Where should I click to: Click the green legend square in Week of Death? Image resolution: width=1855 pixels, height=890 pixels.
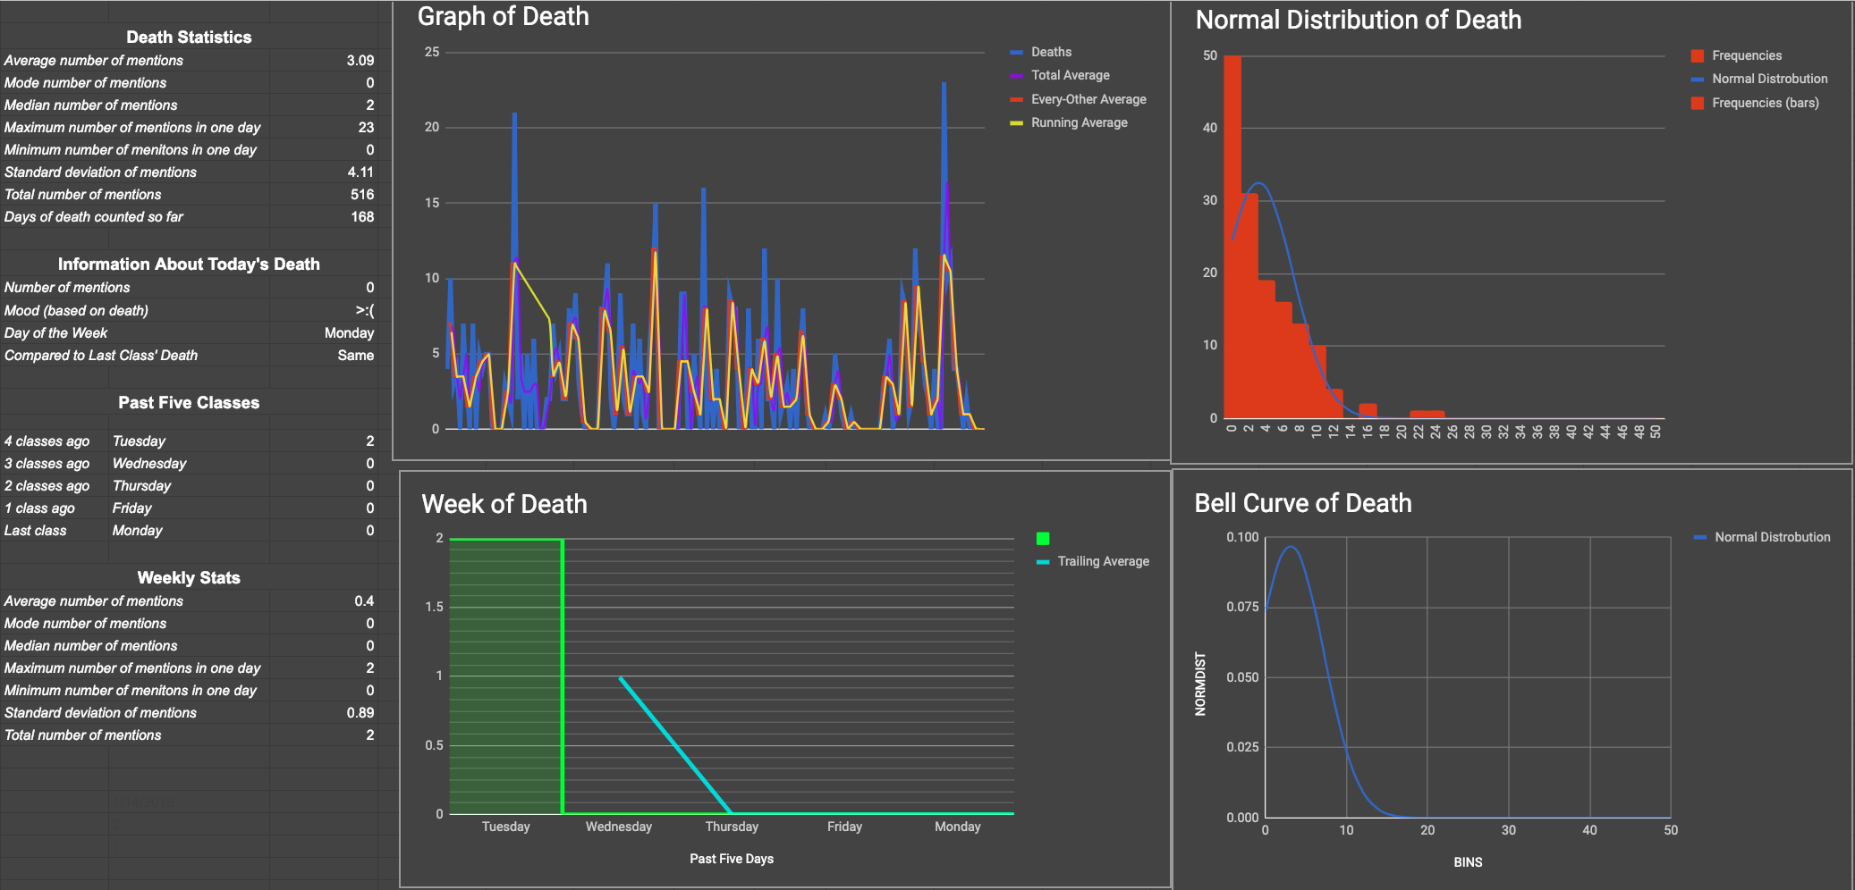pos(1043,539)
